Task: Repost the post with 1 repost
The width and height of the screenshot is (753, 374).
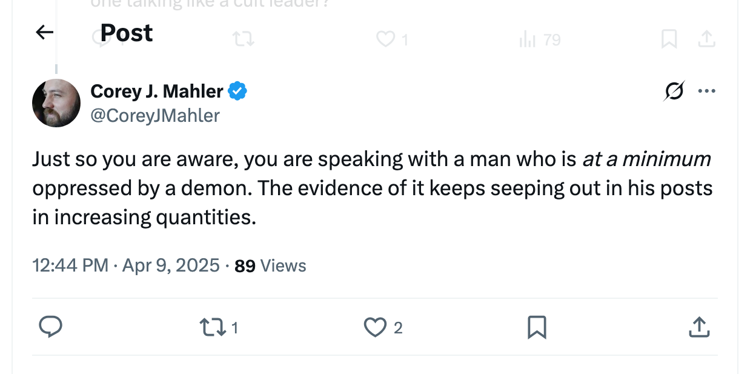Action: coord(210,328)
